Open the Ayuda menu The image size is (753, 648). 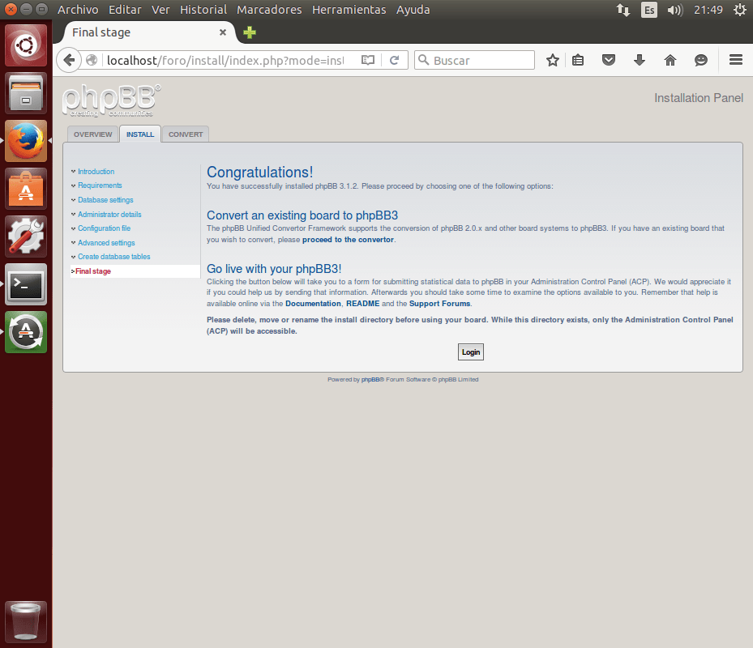point(413,10)
